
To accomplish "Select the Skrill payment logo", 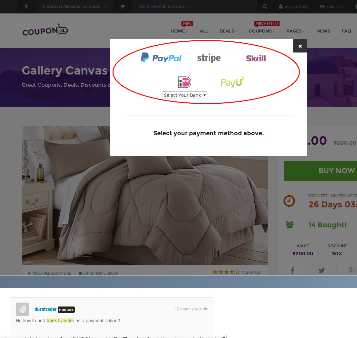I will tap(256, 58).
